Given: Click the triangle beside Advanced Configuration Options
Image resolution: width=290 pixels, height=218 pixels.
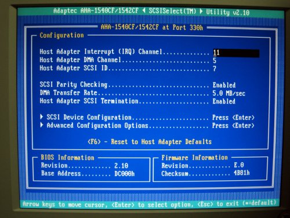Looking at the screenshot, I should (42, 125).
